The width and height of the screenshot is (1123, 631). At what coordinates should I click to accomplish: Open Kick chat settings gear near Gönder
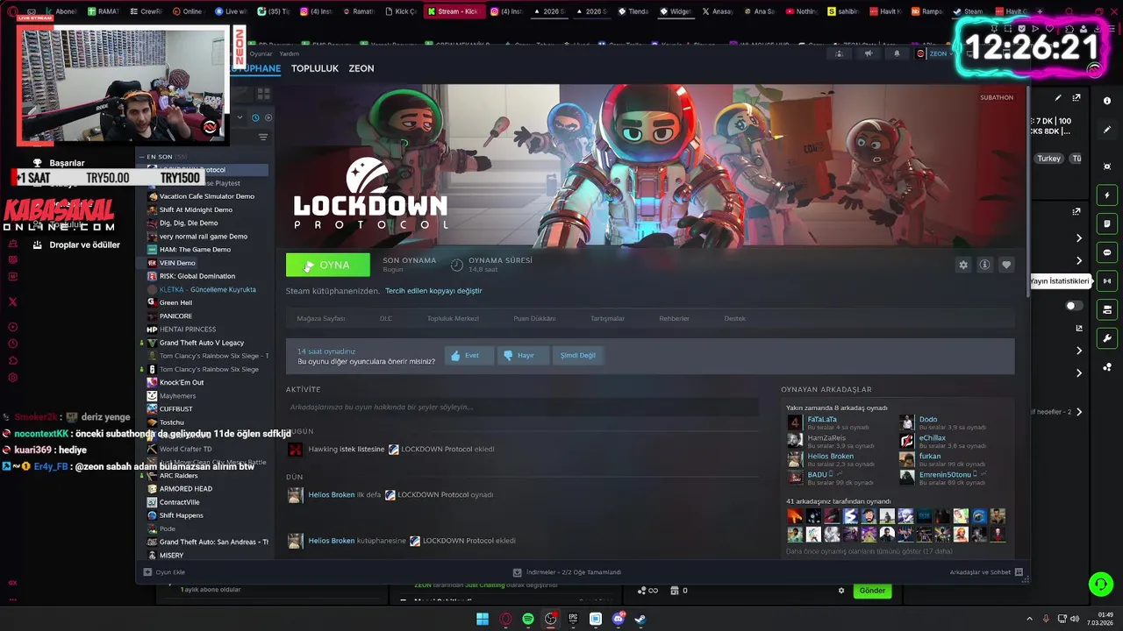841,591
